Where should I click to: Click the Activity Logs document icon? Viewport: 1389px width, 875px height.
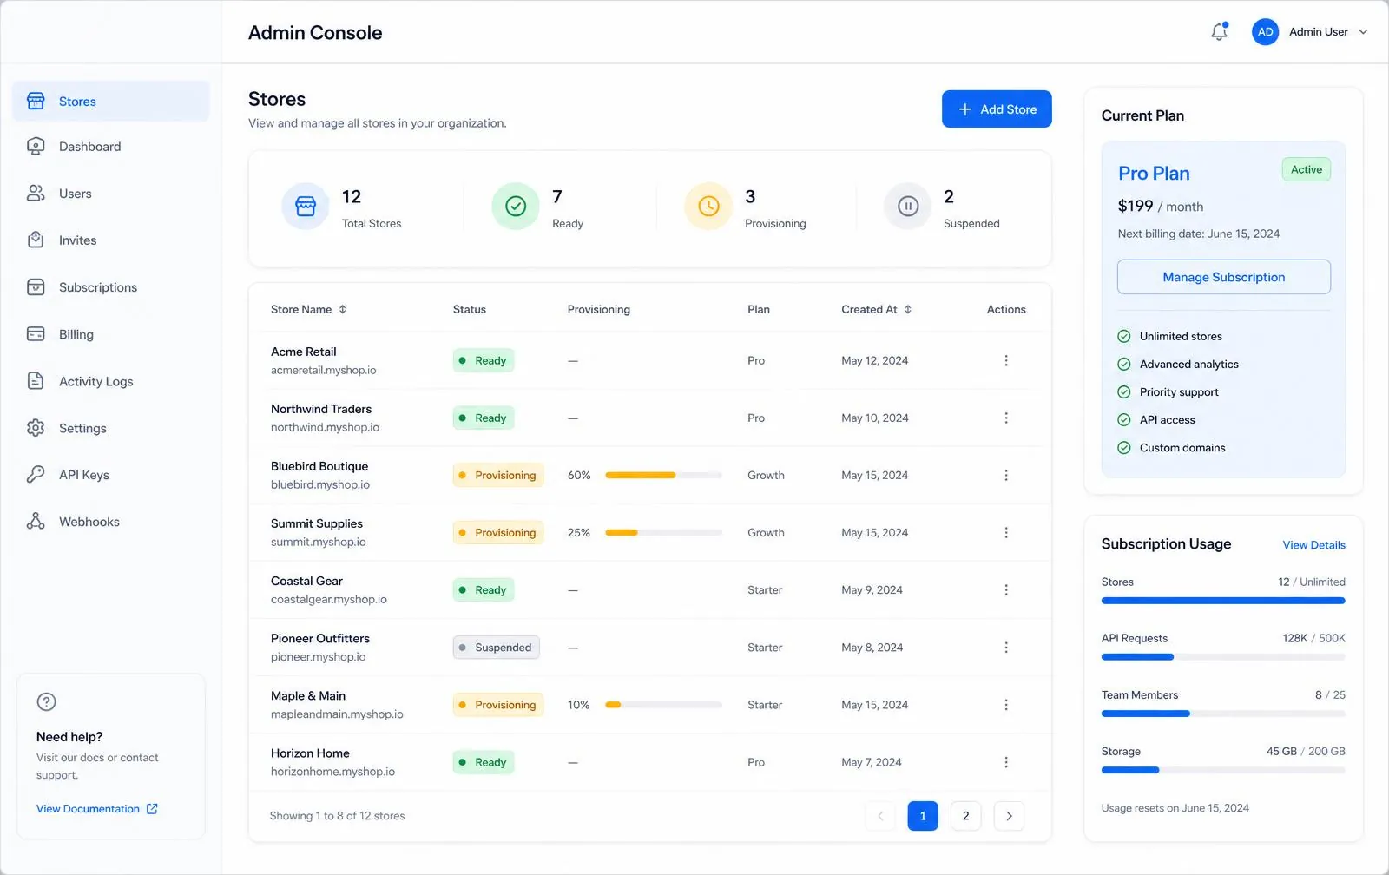point(36,381)
